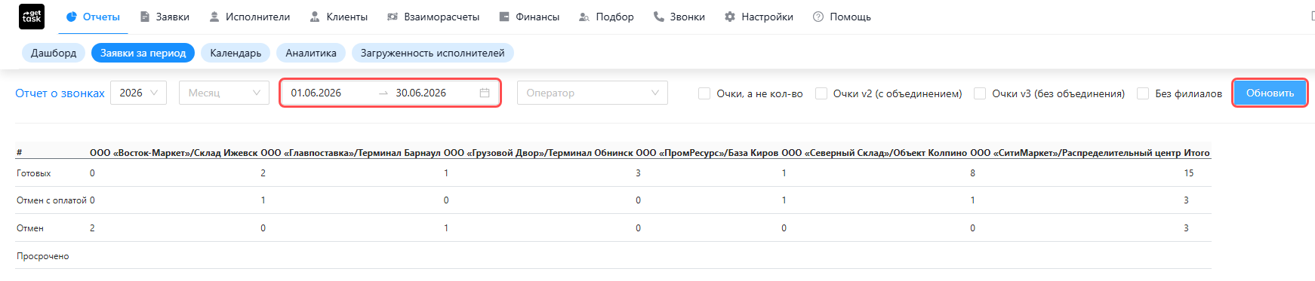The width and height of the screenshot is (1315, 281).
Task: Expand the 2026 year dropdown
Action: point(138,93)
